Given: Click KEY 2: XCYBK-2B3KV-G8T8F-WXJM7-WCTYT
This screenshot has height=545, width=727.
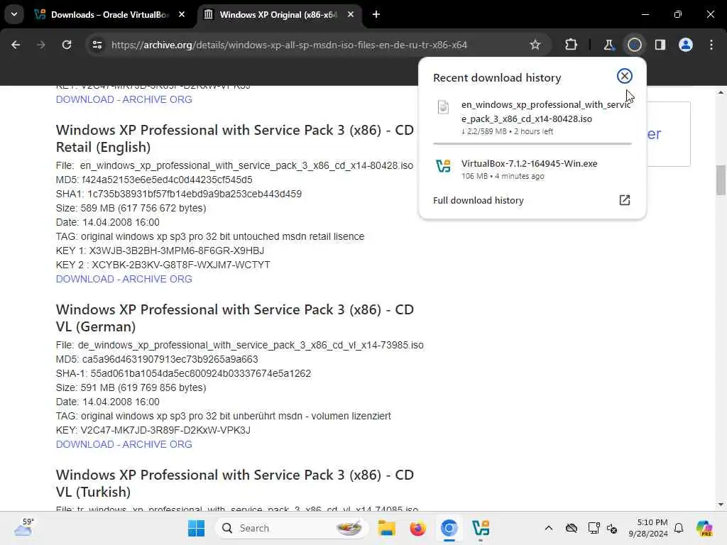Looking at the screenshot, I should click(x=163, y=265).
